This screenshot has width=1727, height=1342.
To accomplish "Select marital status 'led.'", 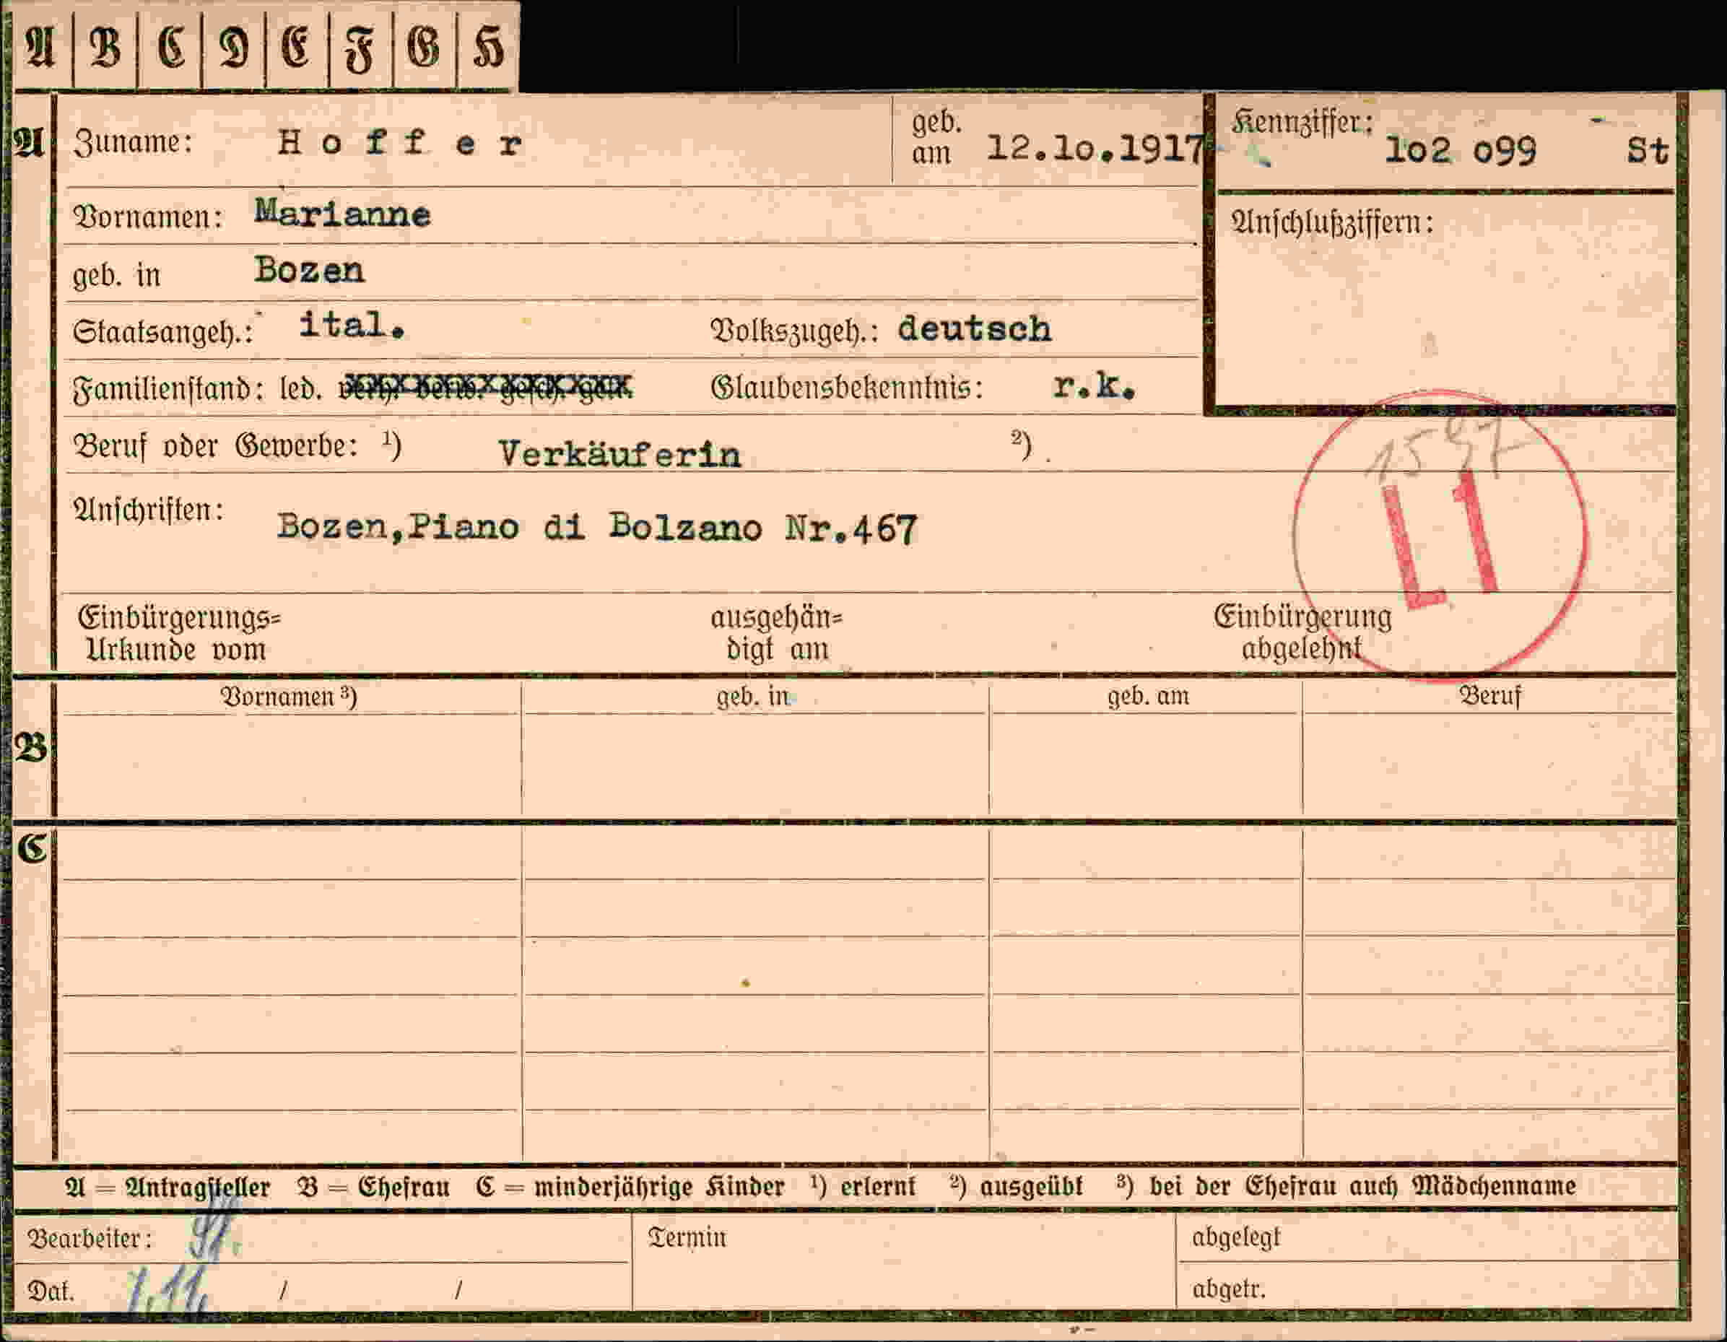I will [x=300, y=388].
